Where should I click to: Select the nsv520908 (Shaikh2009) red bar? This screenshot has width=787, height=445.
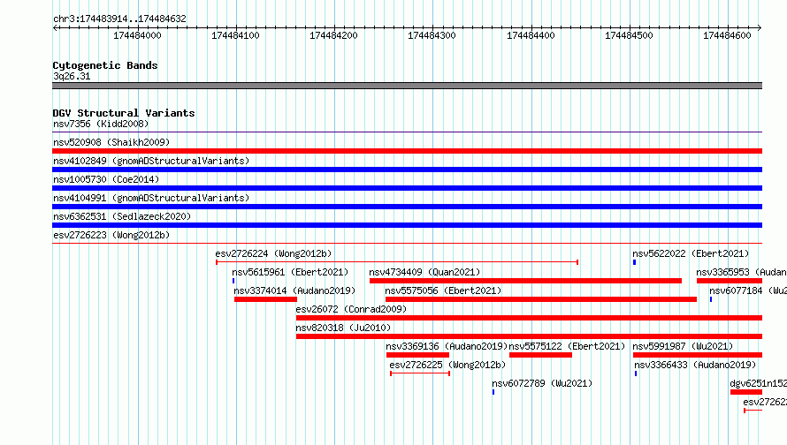click(407, 151)
